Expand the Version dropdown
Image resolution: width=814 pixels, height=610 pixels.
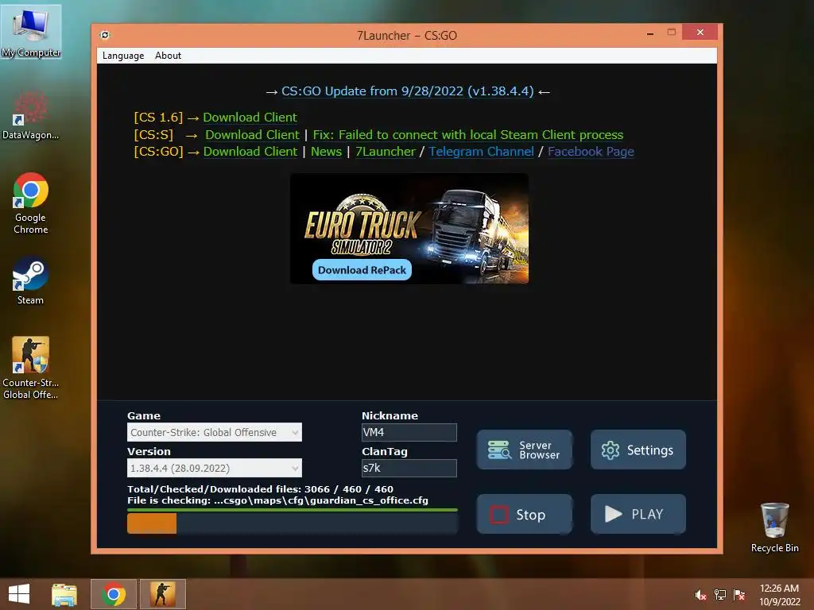[215, 468]
